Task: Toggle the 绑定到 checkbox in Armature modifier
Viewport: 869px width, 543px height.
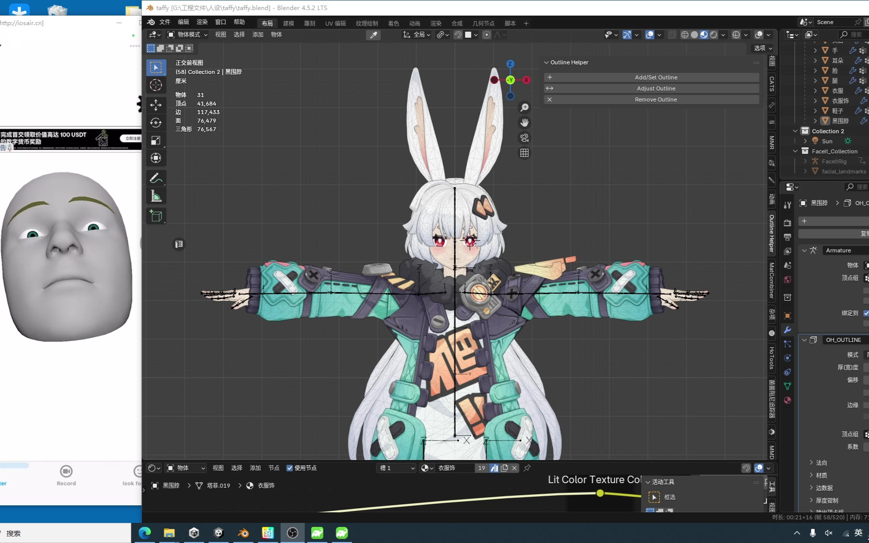Action: coord(866,313)
